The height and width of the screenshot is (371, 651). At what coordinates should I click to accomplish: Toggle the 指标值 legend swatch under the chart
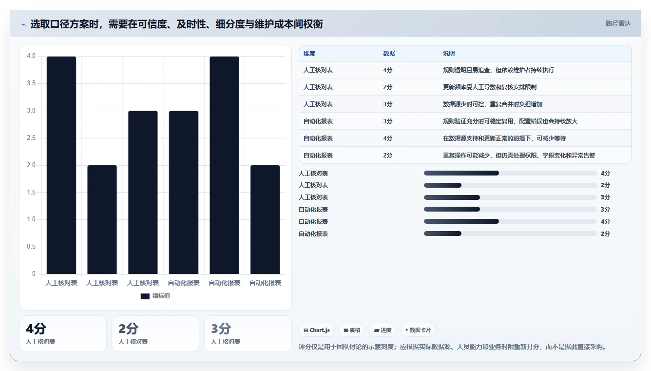[x=145, y=296]
